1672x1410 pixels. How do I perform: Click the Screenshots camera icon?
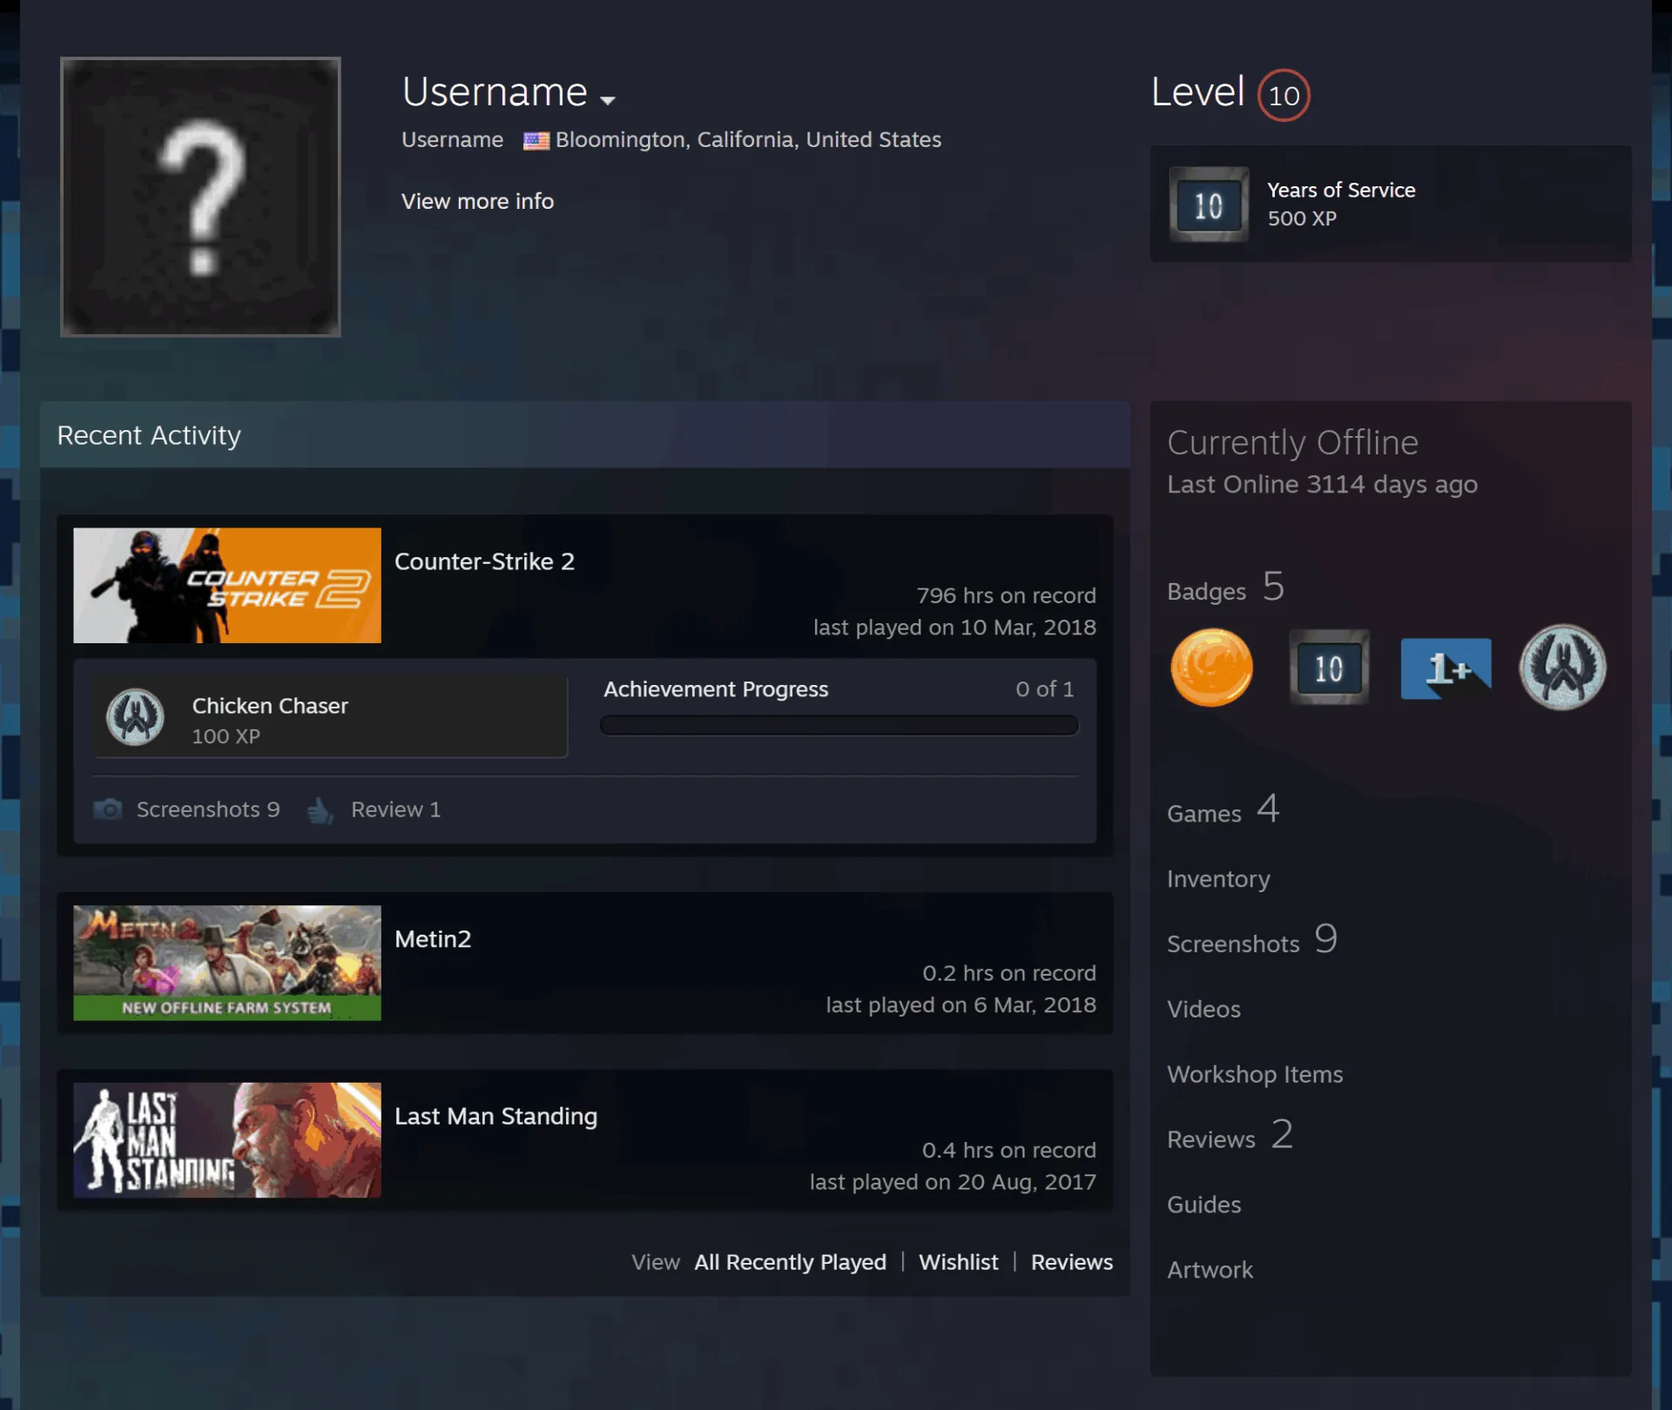pyautogui.click(x=108, y=809)
